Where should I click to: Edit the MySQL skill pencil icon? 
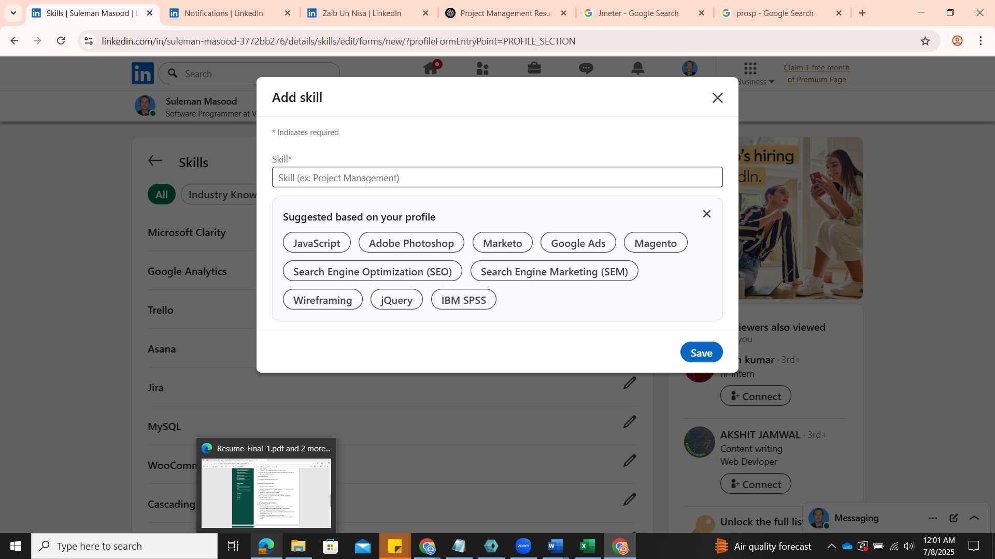[x=629, y=422]
